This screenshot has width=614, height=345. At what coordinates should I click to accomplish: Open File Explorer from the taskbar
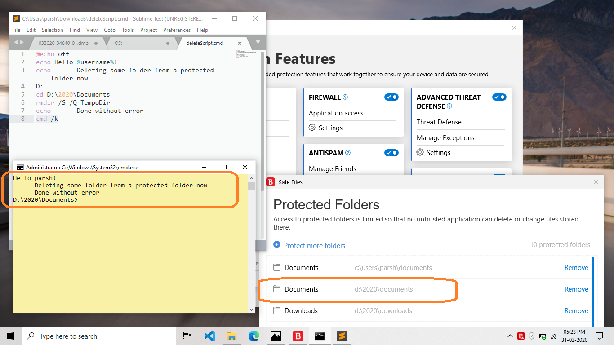pos(231,336)
